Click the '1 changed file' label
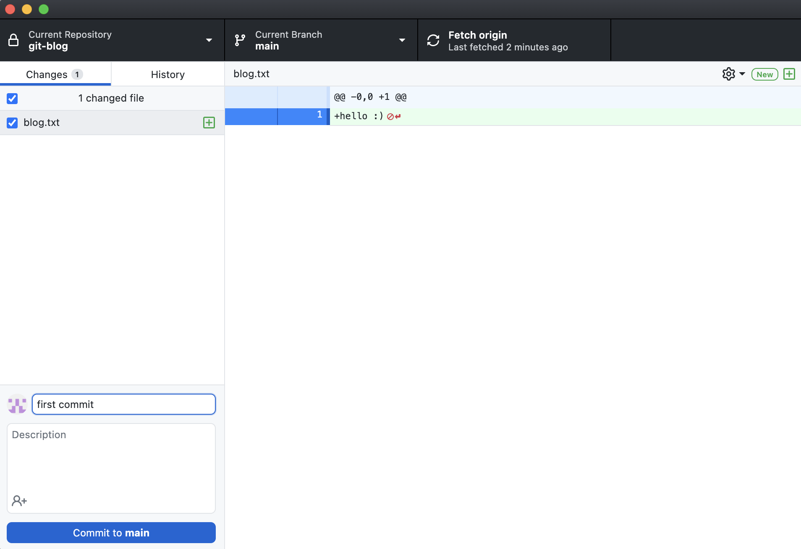This screenshot has height=549, width=801. [x=111, y=98]
